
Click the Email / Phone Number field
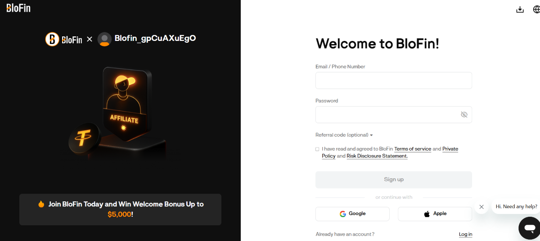(x=393, y=80)
